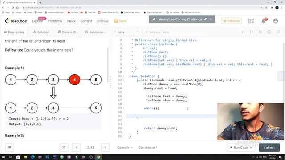Click in editor on line 21
Screen dimensions: 285x160
(x=172, y=116)
